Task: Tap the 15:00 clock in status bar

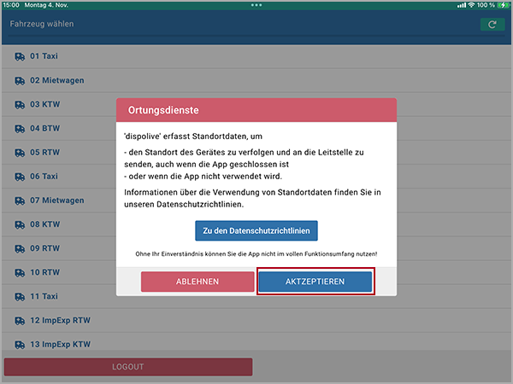Action: pyautogui.click(x=11, y=5)
